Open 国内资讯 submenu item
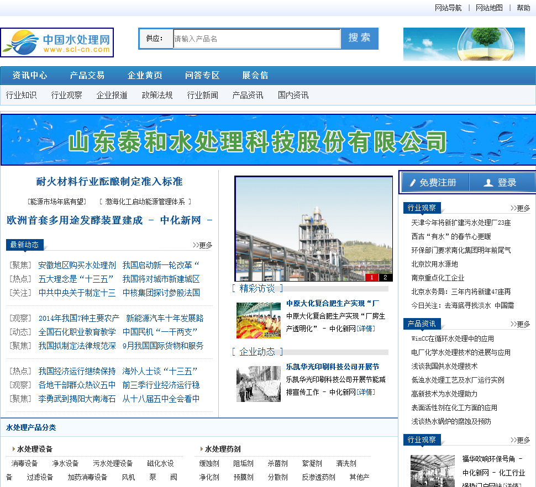 coord(293,95)
